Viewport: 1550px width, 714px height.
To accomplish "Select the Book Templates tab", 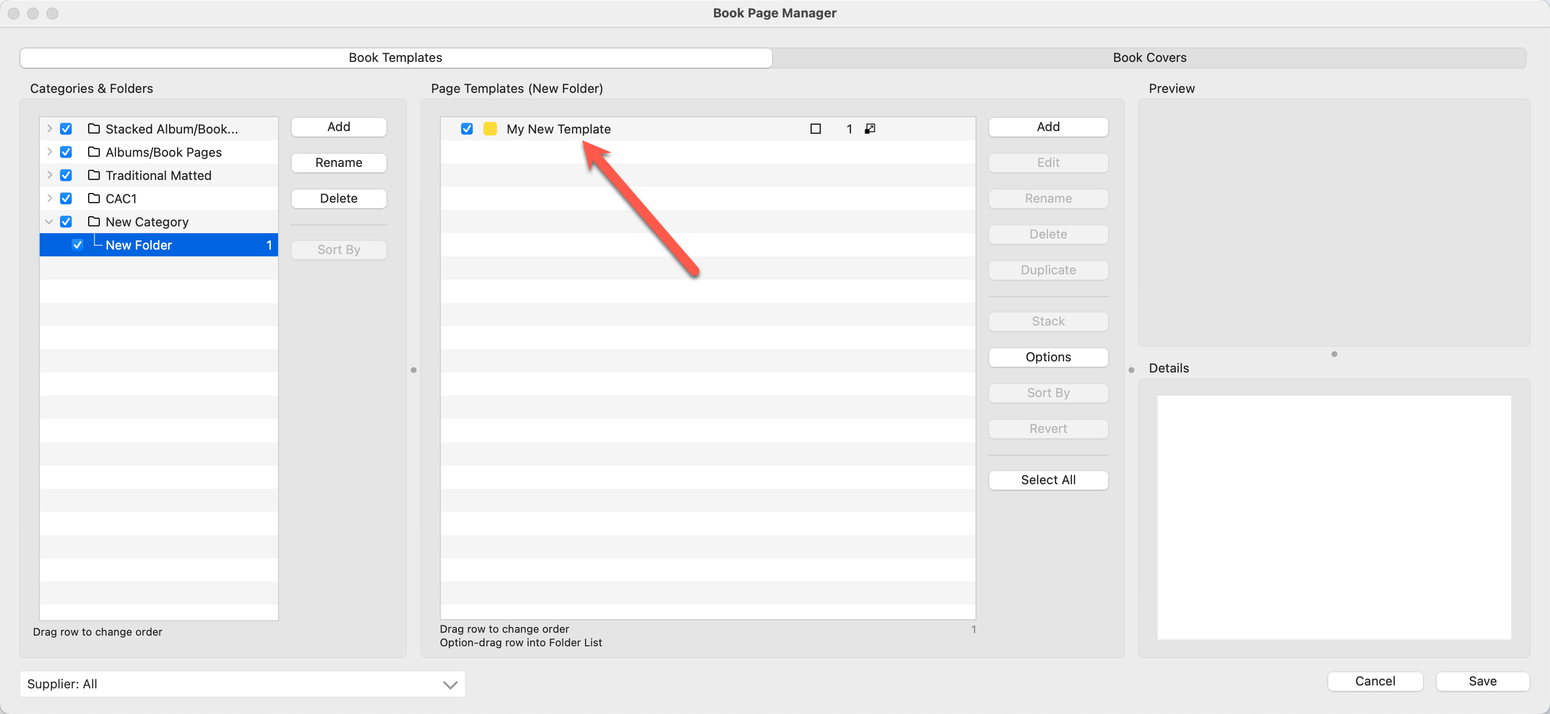I will click(395, 58).
